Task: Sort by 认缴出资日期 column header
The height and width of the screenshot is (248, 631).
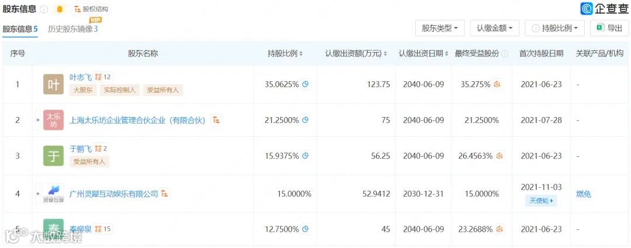Action: point(424,54)
